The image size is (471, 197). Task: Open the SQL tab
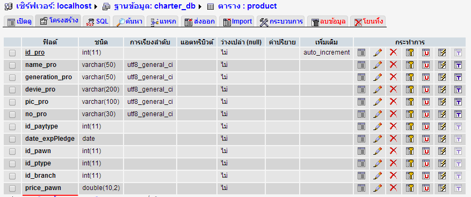97,21
